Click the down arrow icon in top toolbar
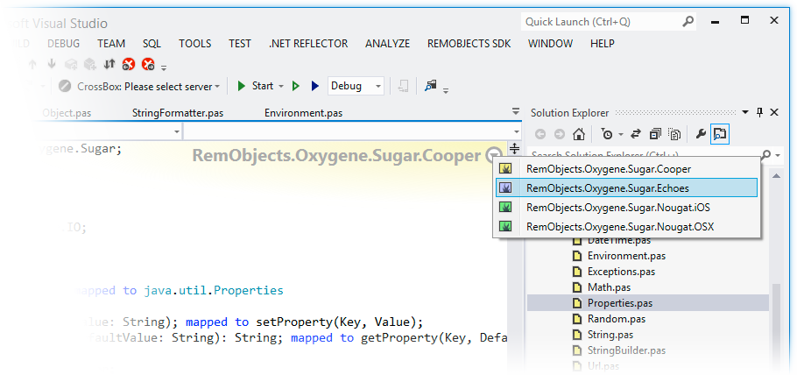The width and height of the screenshot is (797, 375). click(52, 64)
